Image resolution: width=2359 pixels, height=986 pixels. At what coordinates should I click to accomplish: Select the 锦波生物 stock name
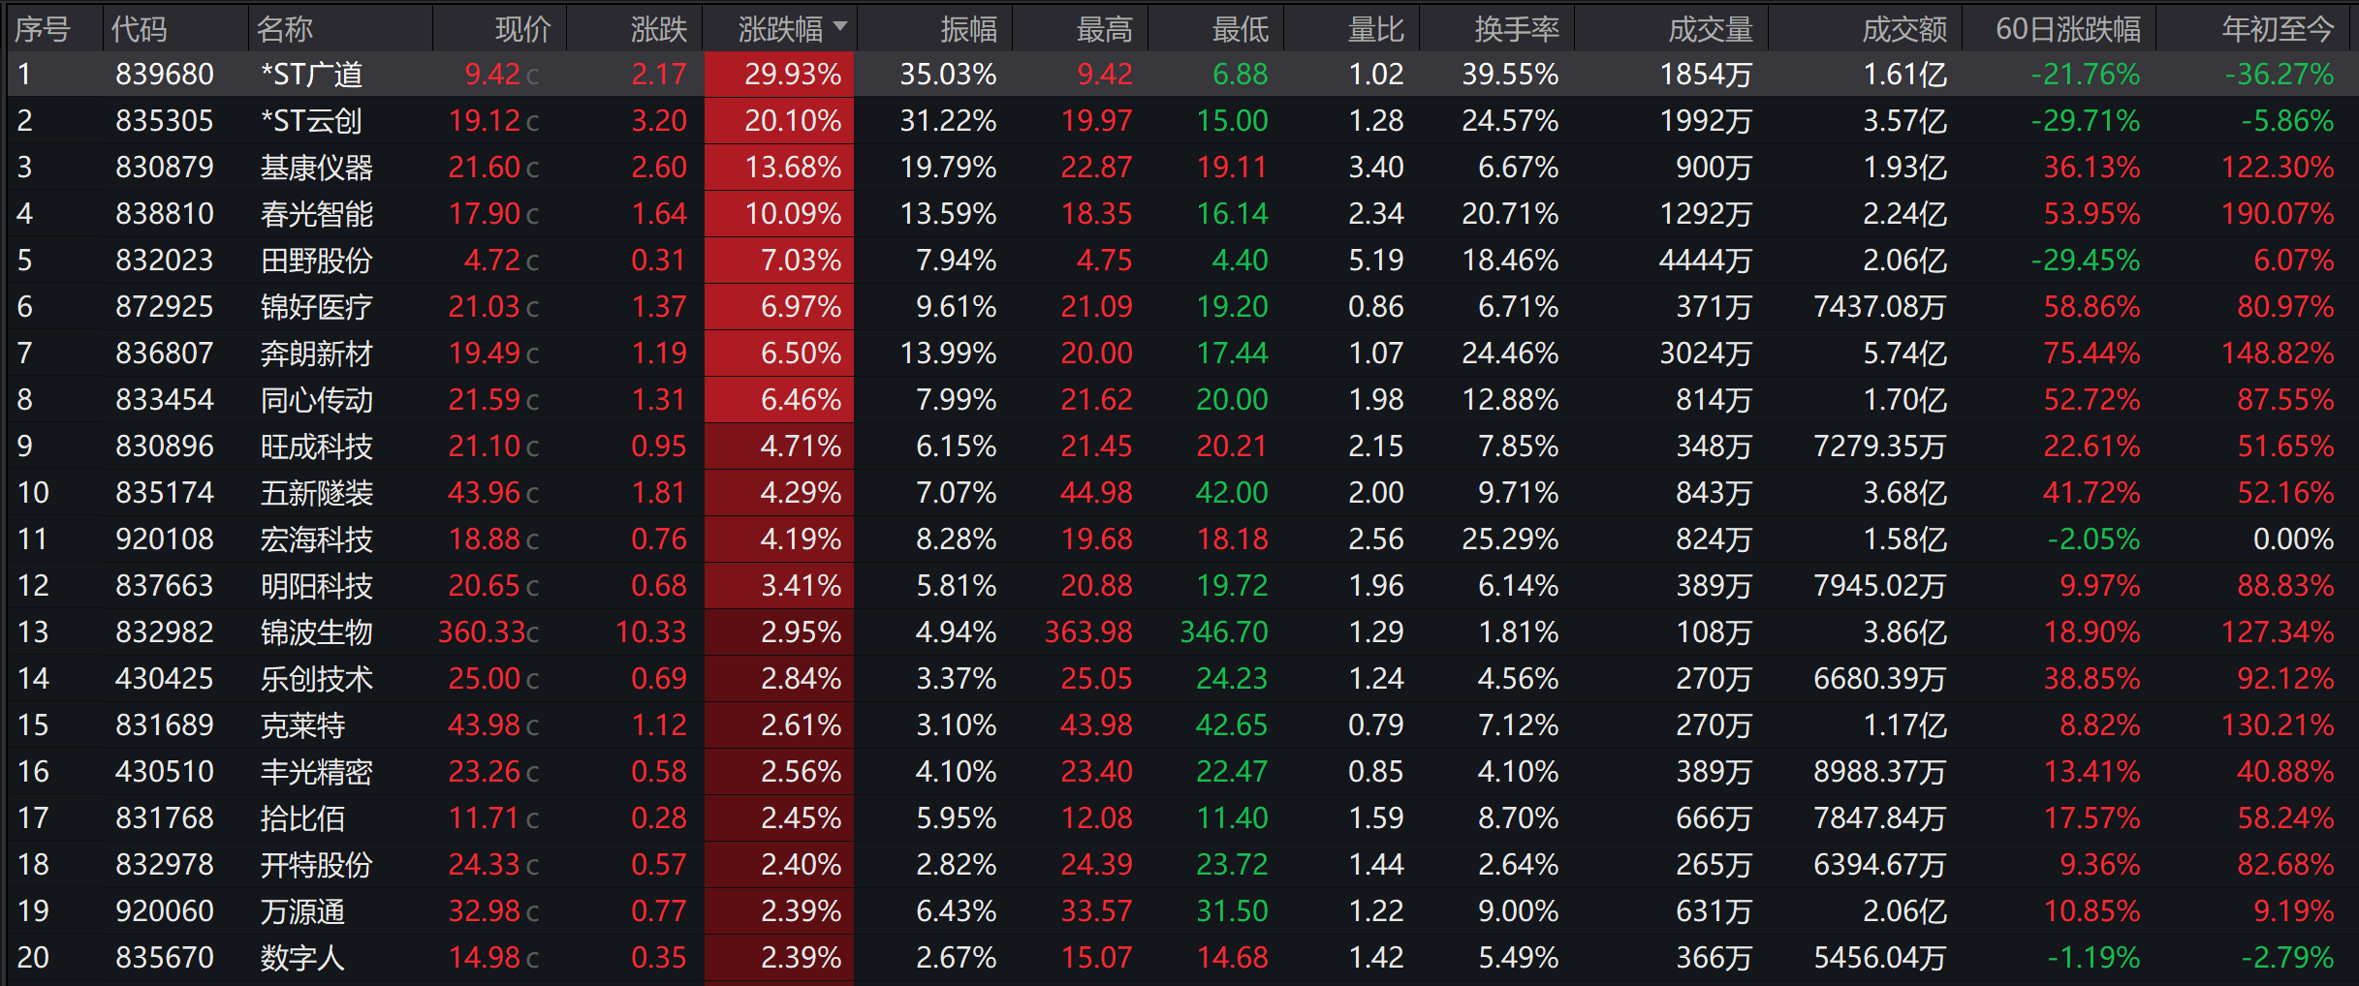316,632
